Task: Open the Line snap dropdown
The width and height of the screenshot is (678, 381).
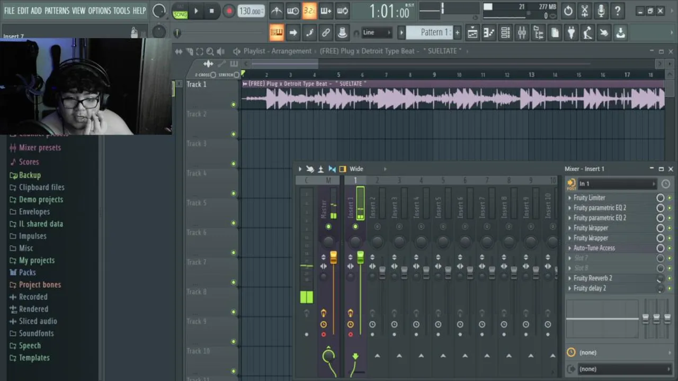Action: (x=377, y=33)
